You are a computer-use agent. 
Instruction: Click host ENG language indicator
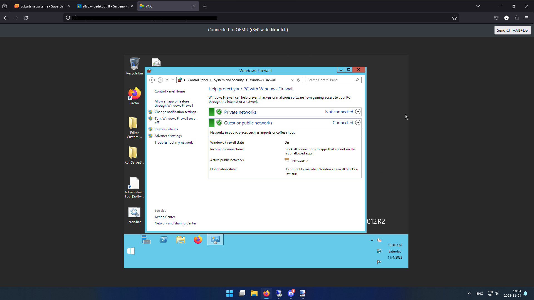pyautogui.click(x=479, y=294)
